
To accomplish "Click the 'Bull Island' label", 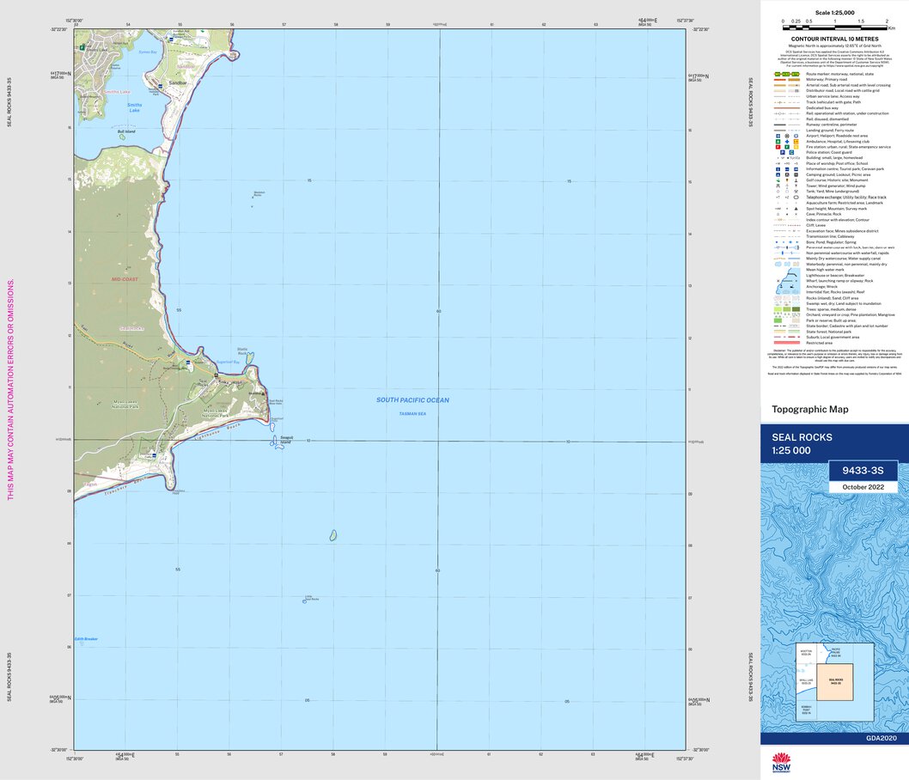I will point(126,131).
